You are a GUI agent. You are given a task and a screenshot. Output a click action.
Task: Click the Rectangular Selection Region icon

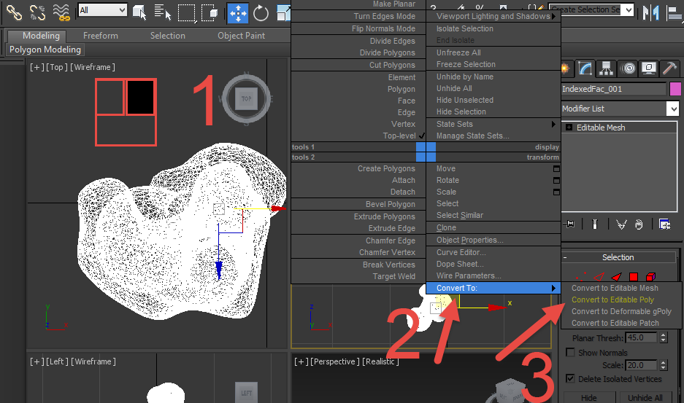coord(187,12)
